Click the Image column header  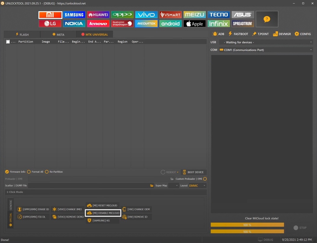pos(46,42)
